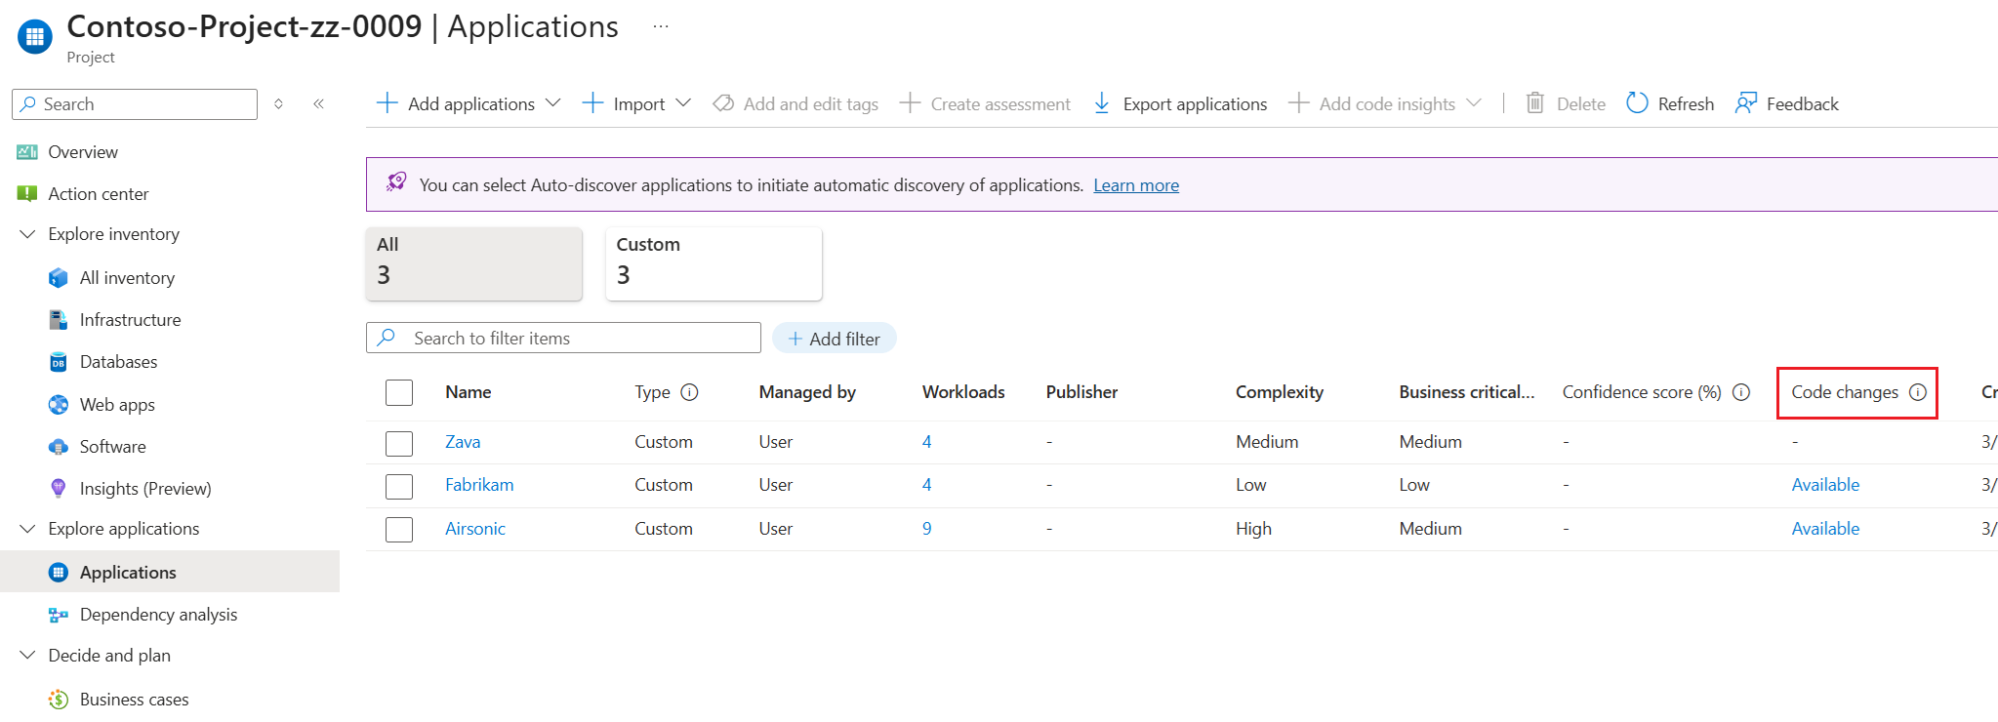
Task: Open Insights (Preview) in the sidebar
Action: 145,489
